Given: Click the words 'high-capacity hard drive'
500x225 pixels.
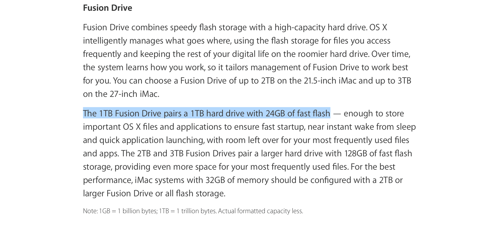Looking at the screenshot, I should click(x=321, y=27).
